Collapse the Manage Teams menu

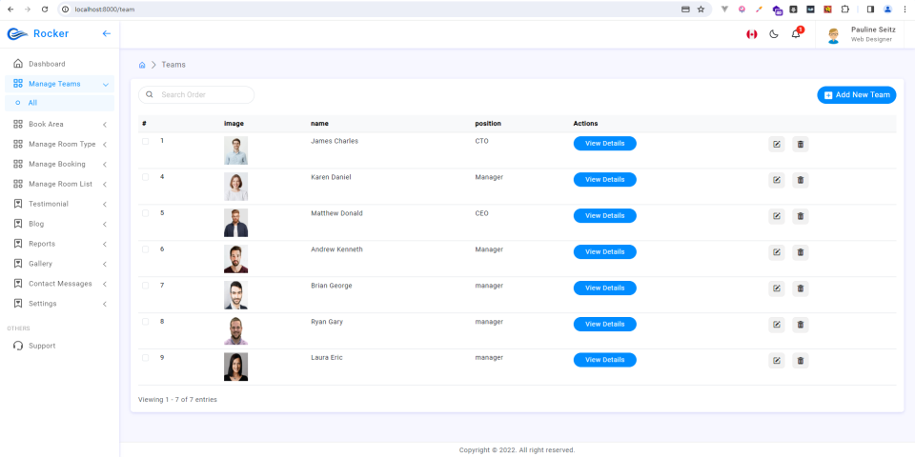59,84
